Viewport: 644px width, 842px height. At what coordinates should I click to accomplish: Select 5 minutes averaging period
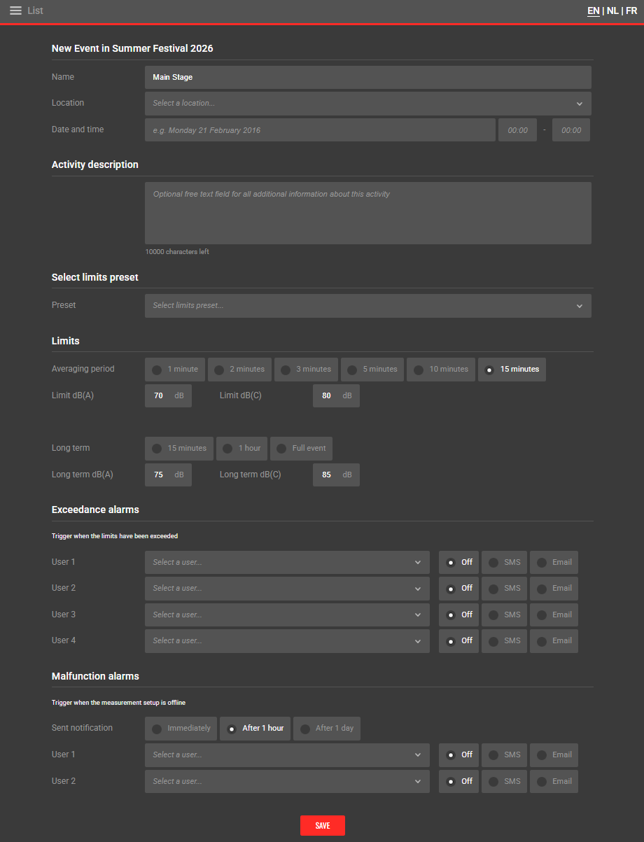coord(372,370)
